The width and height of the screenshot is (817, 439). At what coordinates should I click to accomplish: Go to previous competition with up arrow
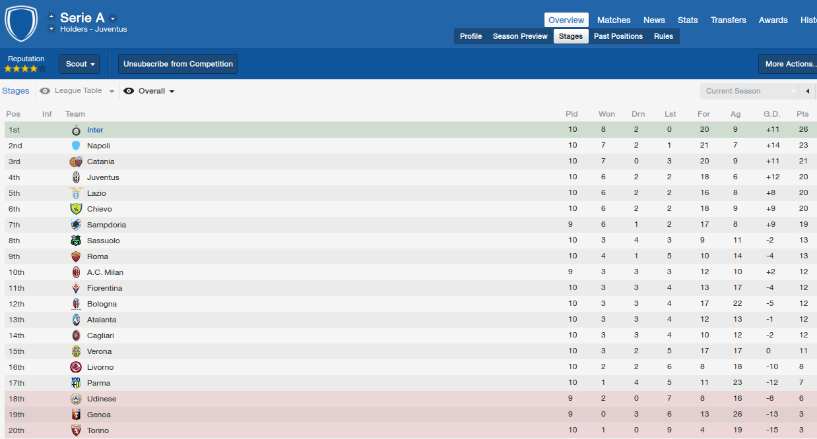[51, 16]
